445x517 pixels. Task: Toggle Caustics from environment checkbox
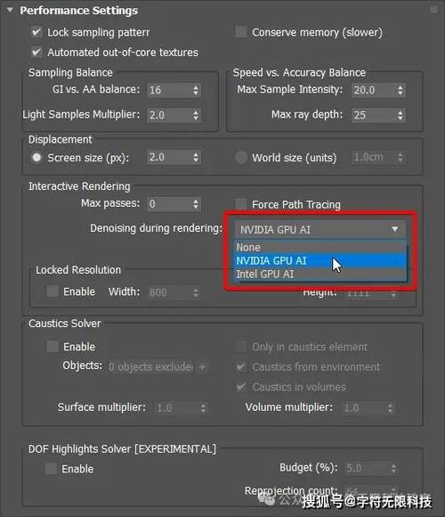[241, 366]
